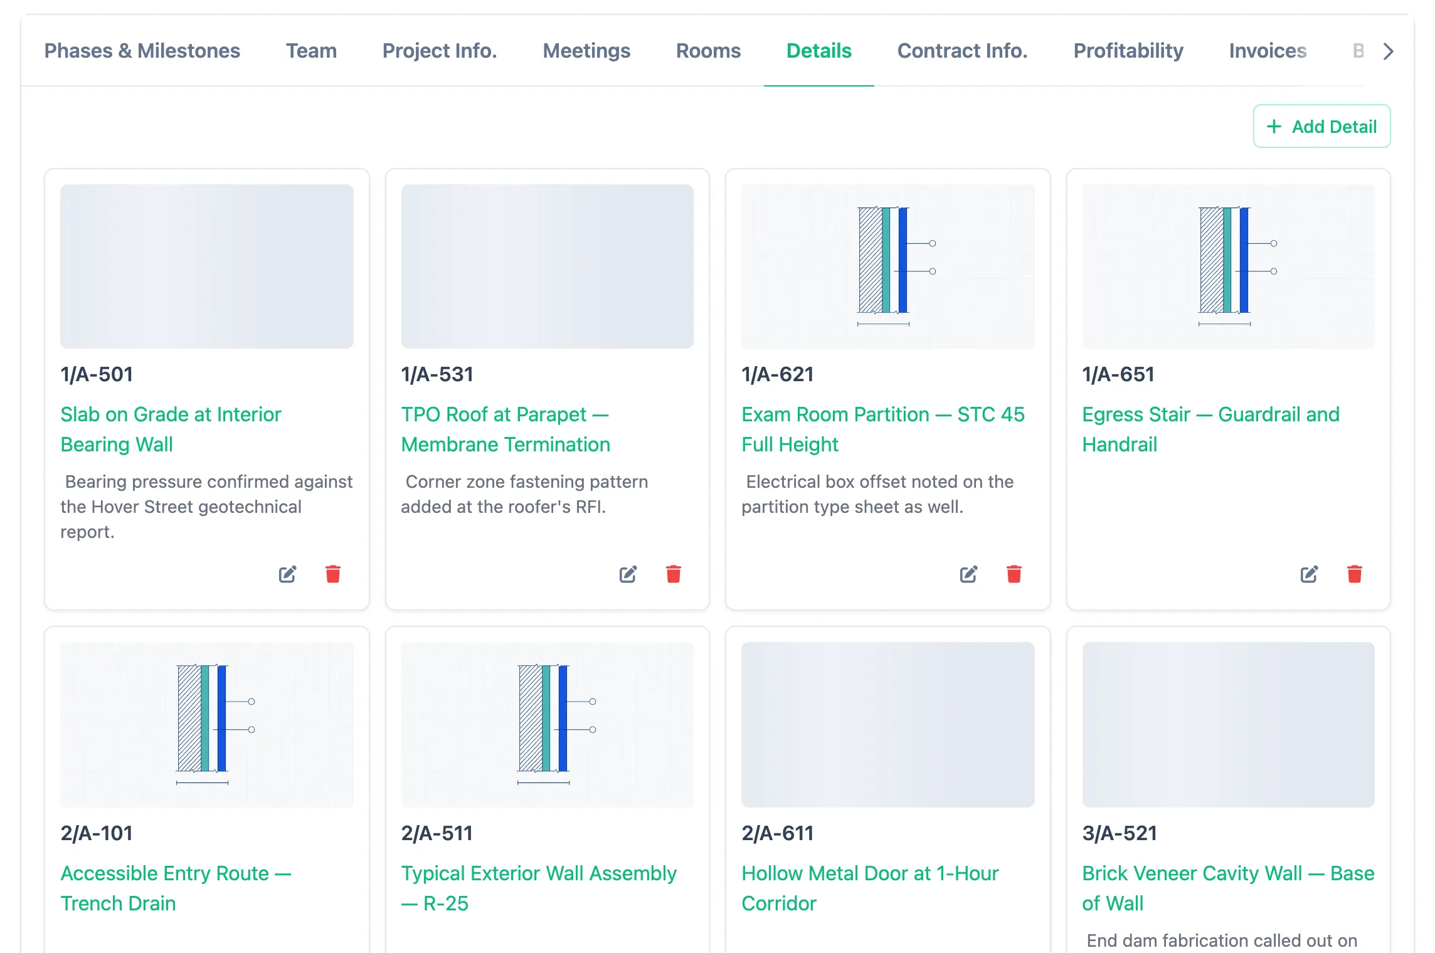
Task: Switch to the Phases & Milestones tab
Action: (142, 51)
